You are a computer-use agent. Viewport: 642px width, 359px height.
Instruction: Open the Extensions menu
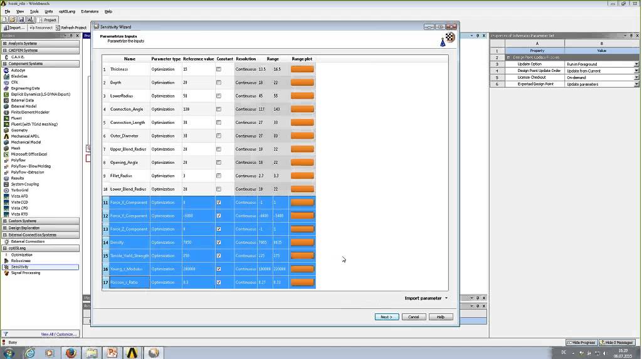pos(90,11)
